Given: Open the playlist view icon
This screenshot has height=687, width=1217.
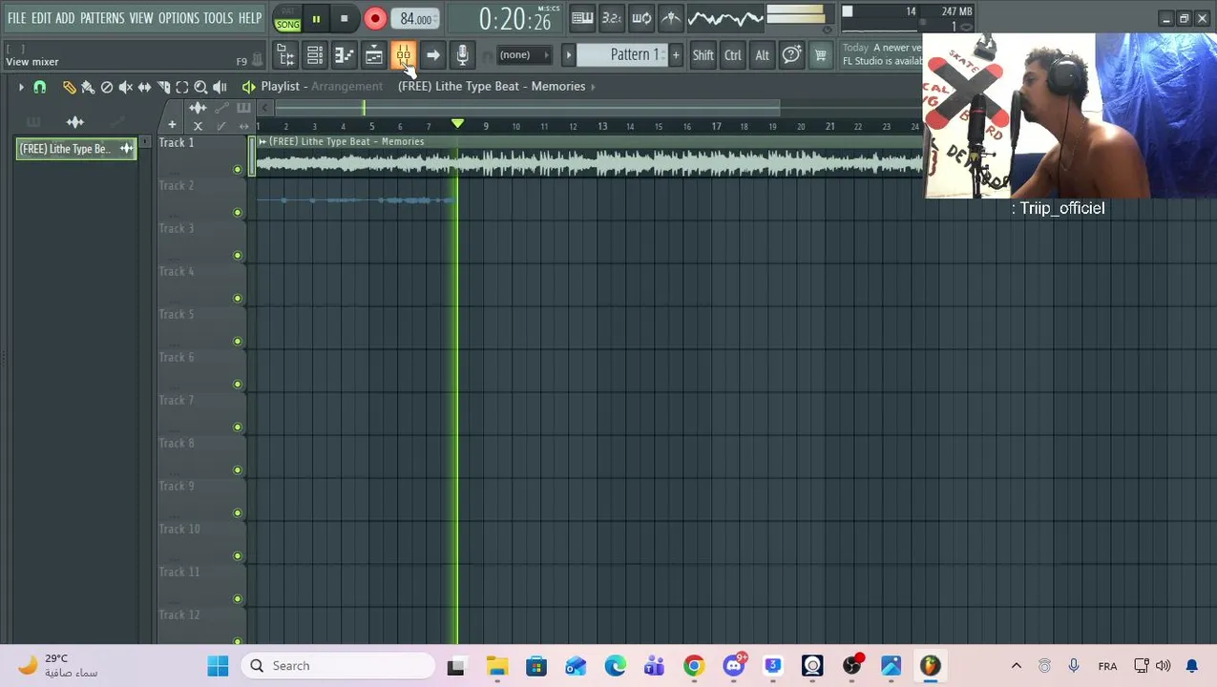Looking at the screenshot, I should coord(374,55).
